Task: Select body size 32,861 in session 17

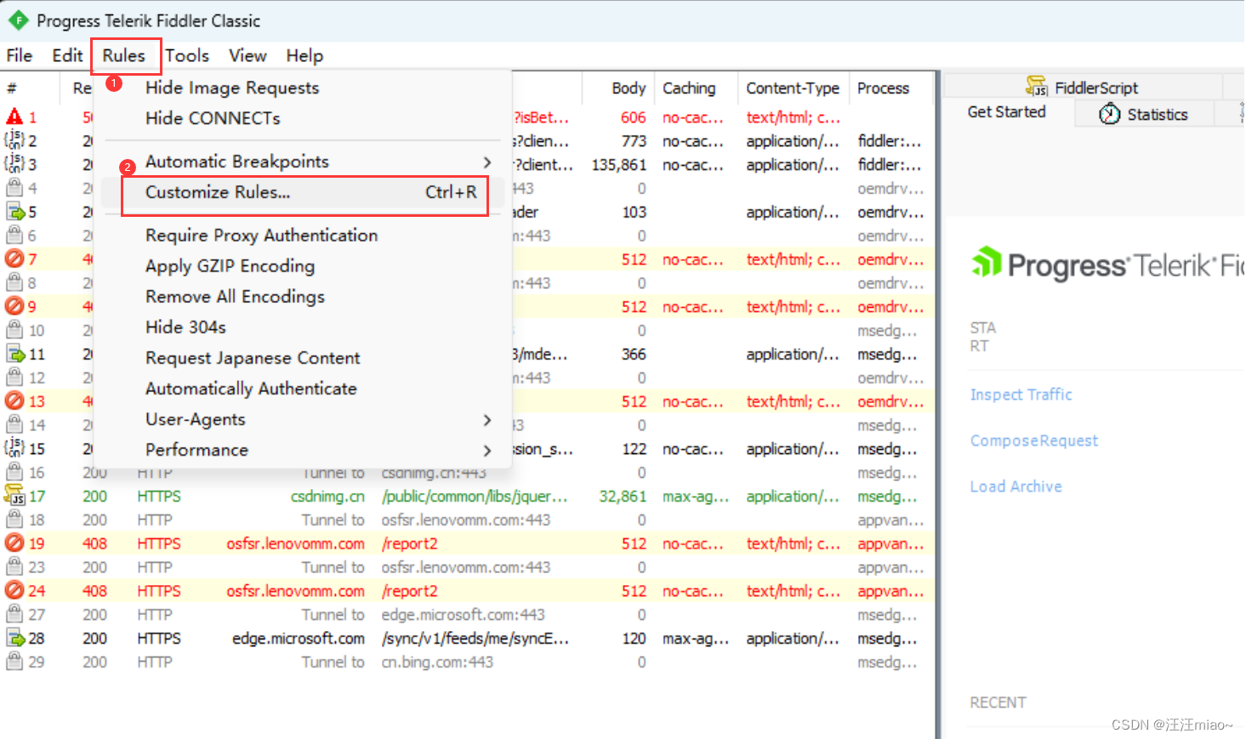Action: coord(623,496)
